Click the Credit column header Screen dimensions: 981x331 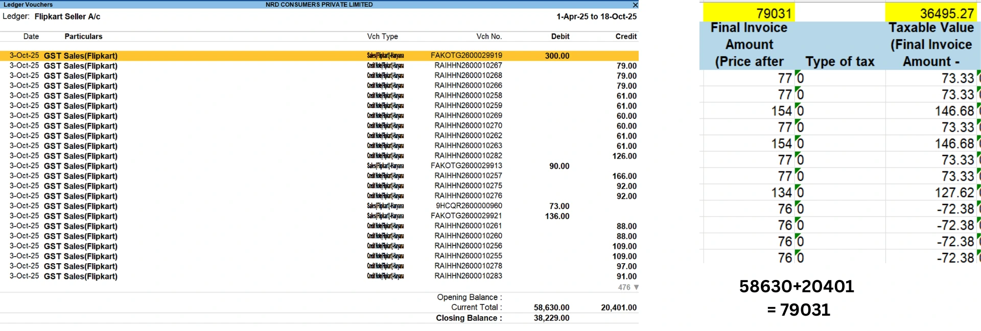point(626,37)
